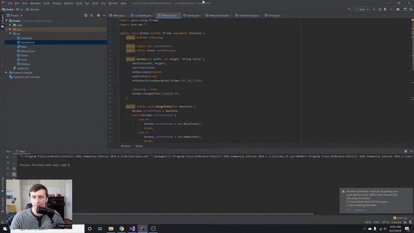Open the File menu
Viewport: 414px width, 233px height.
[10, 3]
